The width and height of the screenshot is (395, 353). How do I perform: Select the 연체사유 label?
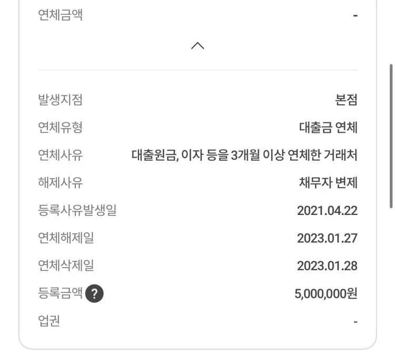click(x=60, y=155)
